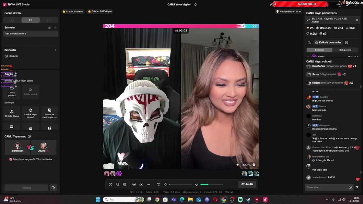
Task: Click the USD8.20 earnings stat
Action: [x=324, y=28]
